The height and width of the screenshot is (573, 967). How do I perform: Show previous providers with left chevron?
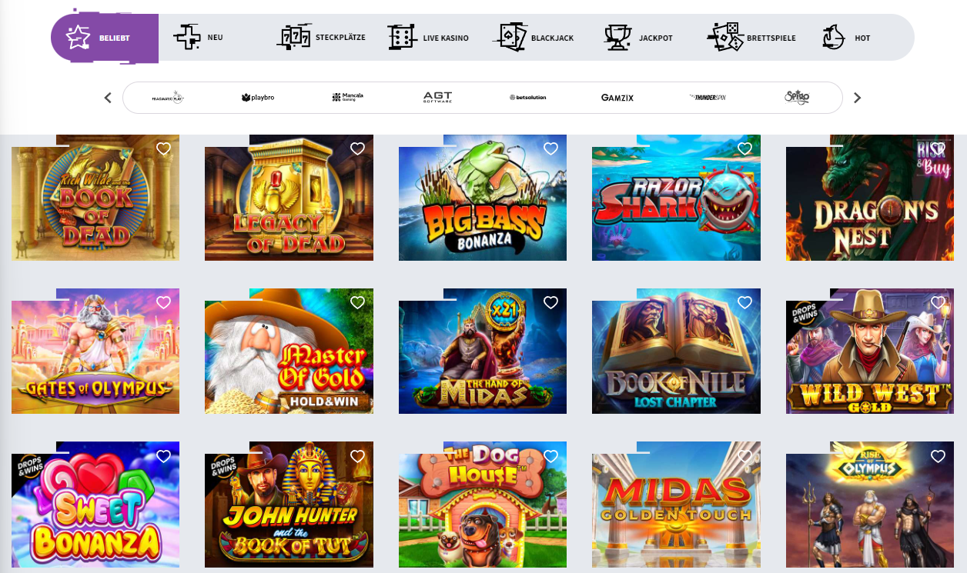(108, 98)
